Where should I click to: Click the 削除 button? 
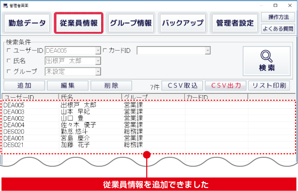111,86
